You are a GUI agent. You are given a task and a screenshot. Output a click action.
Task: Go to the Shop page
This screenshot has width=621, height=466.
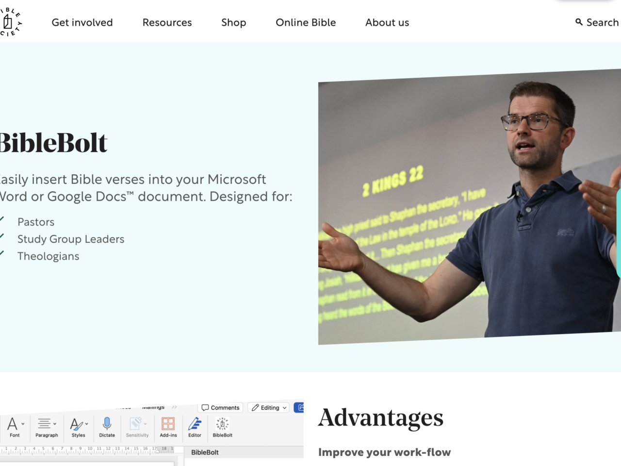click(x=233, y=22)
